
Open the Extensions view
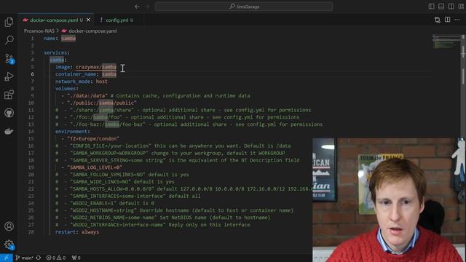[9, 95]
